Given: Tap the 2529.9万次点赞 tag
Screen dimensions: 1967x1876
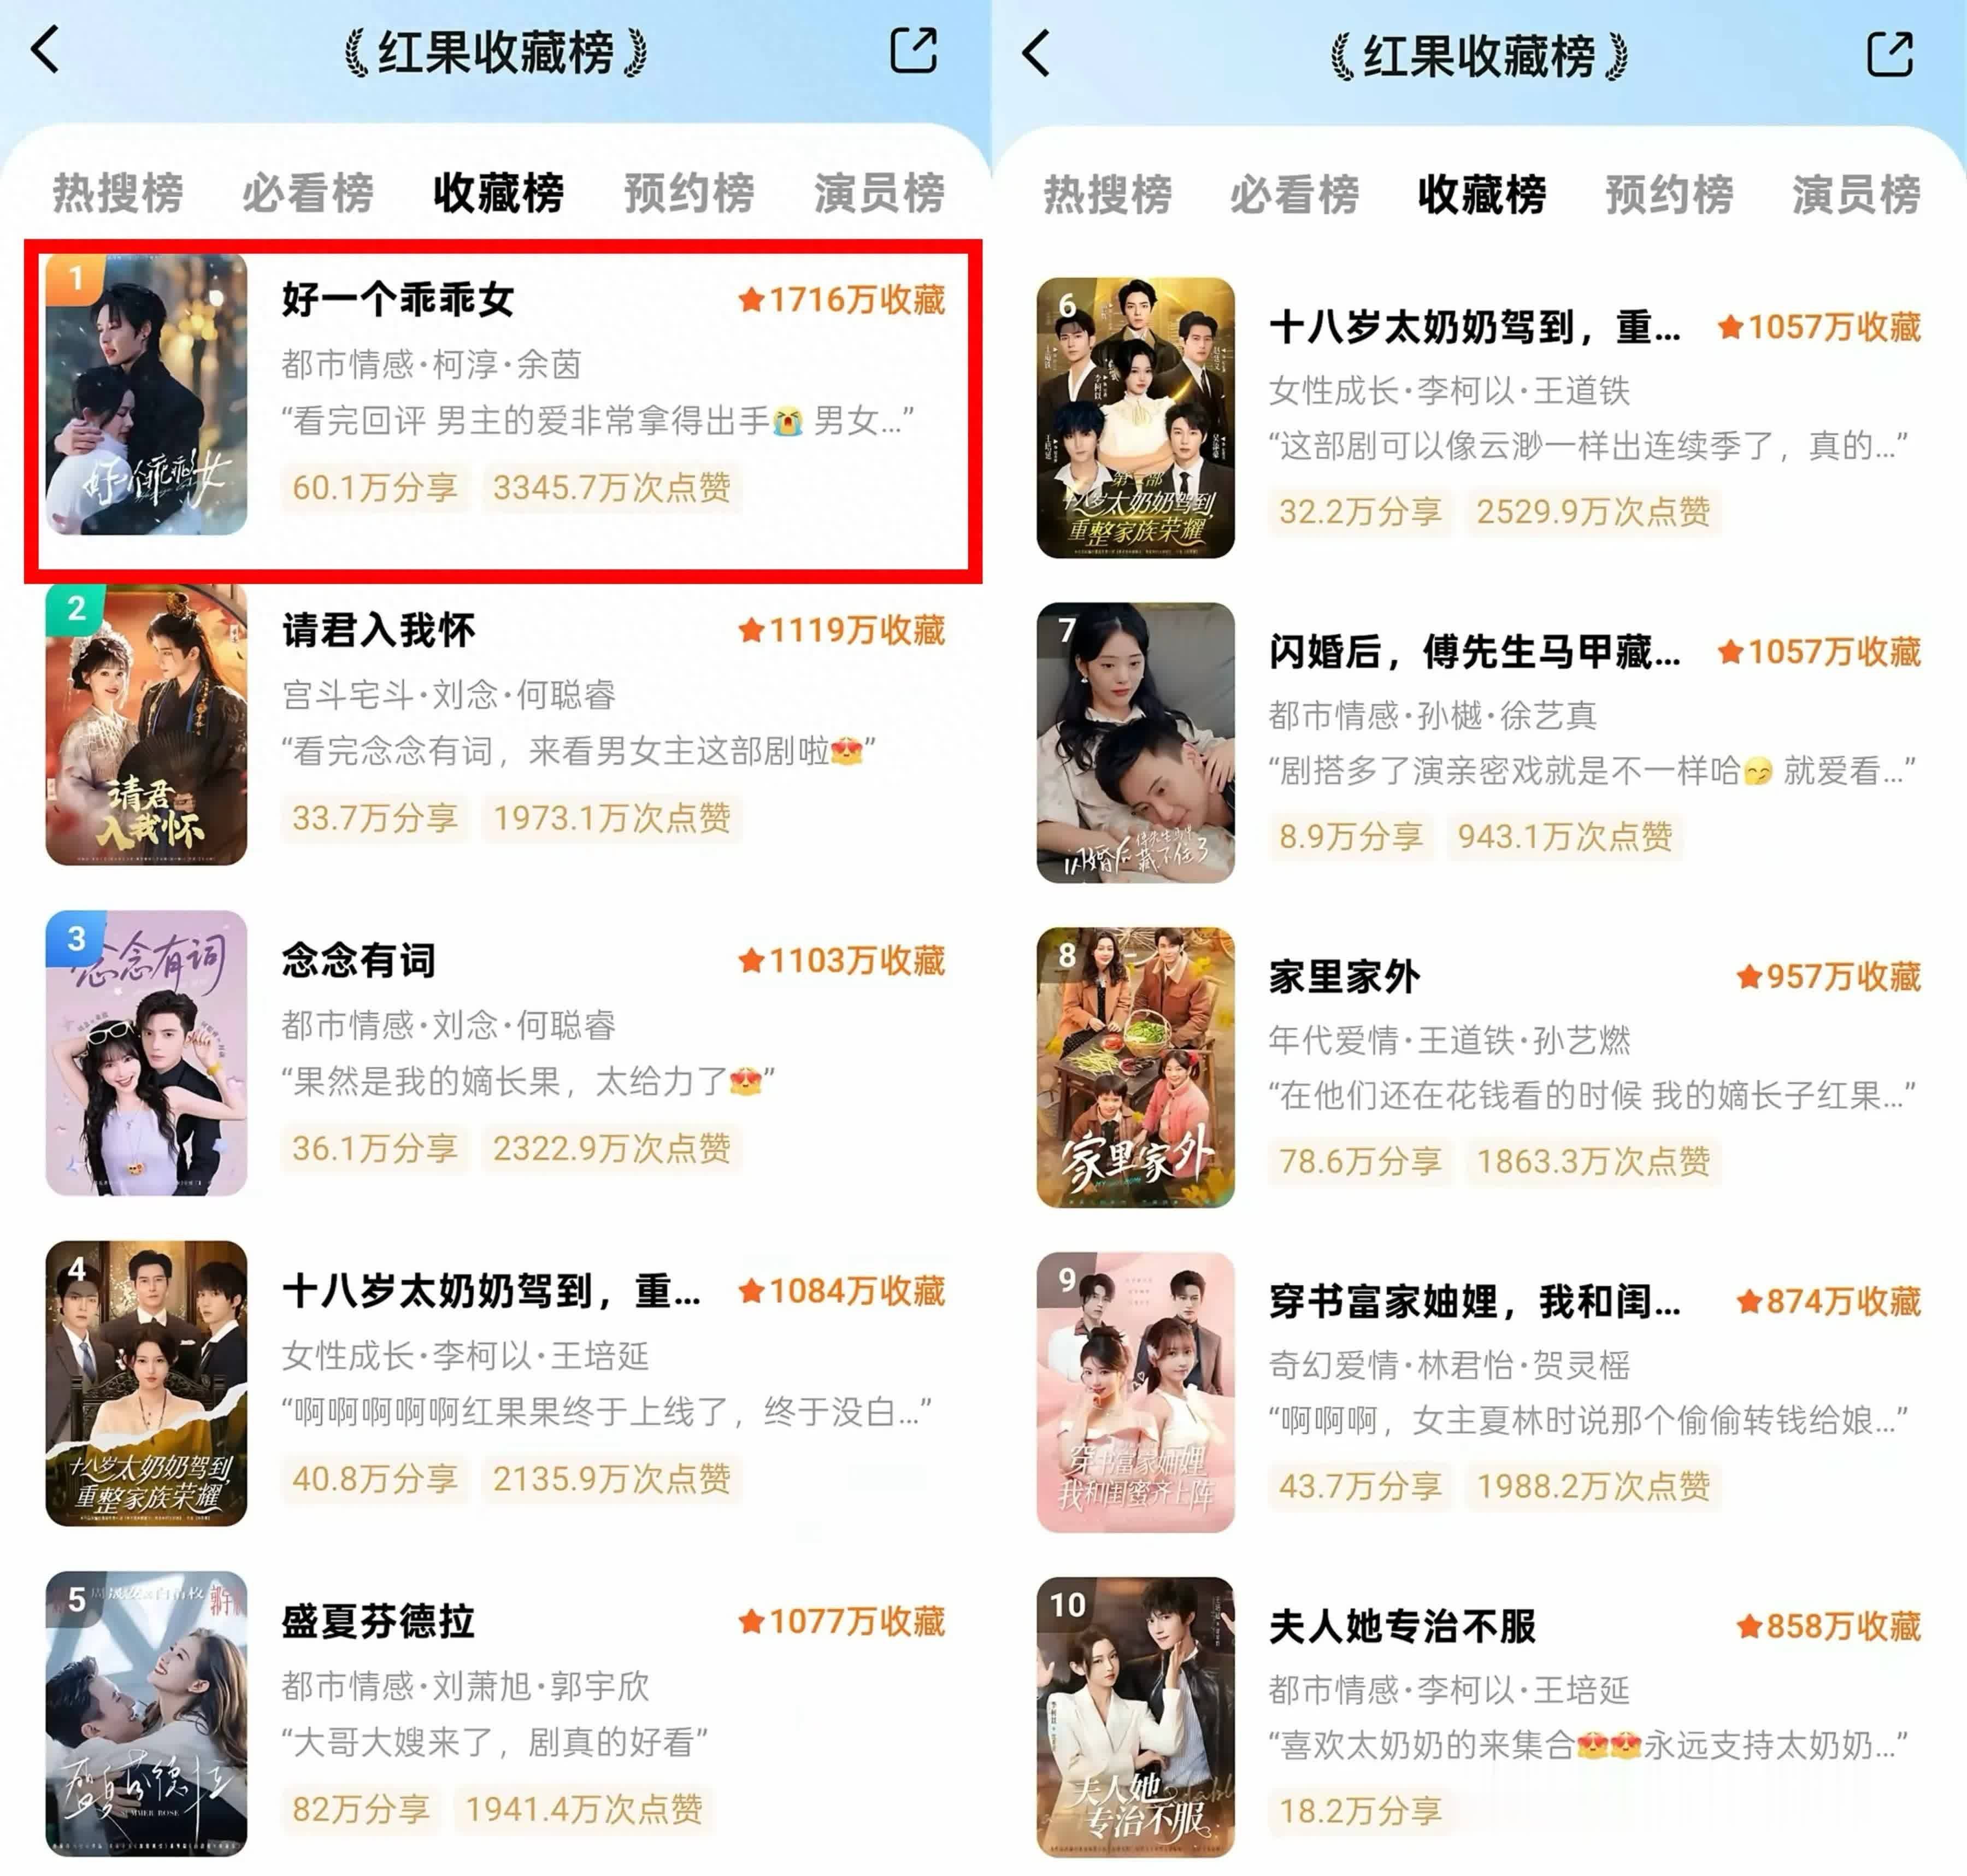Looking at the screenshot, I should [x=1593, y=511].
